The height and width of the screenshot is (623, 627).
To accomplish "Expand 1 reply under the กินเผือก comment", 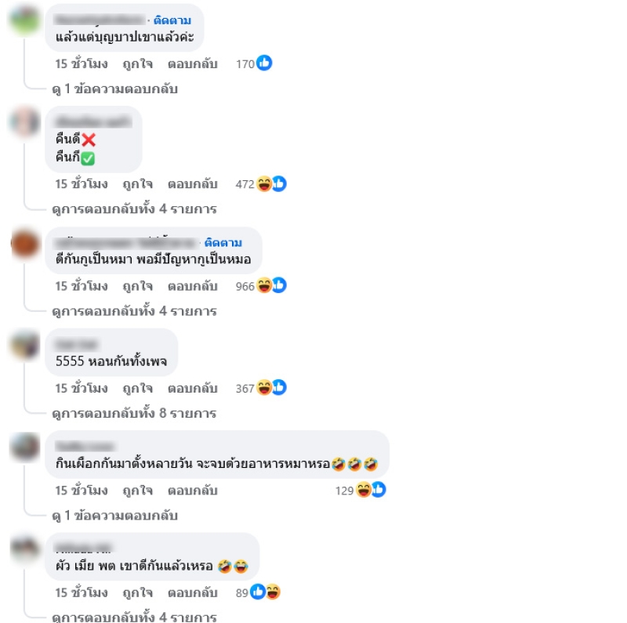I will click(114, 516).
